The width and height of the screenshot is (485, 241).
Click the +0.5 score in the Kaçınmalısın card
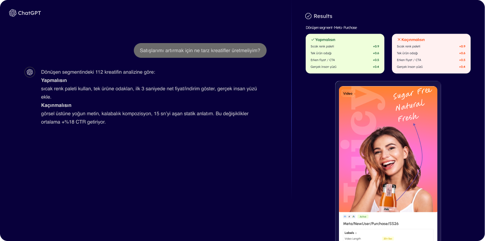click(x=462, y=60)
